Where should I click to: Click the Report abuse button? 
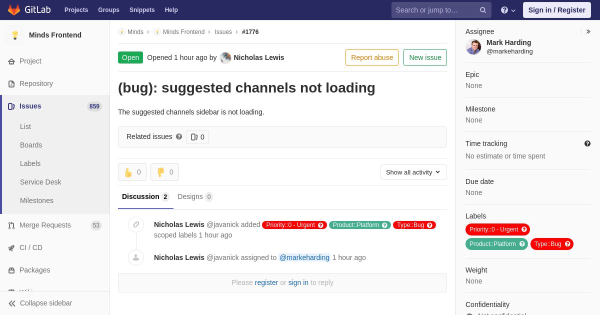[372, 57]
